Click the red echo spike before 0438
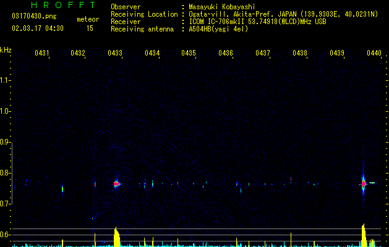The width and height of the screenshot is (389, 247). point(291,179)
